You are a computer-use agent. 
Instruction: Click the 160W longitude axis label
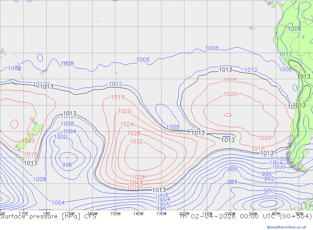(92, 214)
